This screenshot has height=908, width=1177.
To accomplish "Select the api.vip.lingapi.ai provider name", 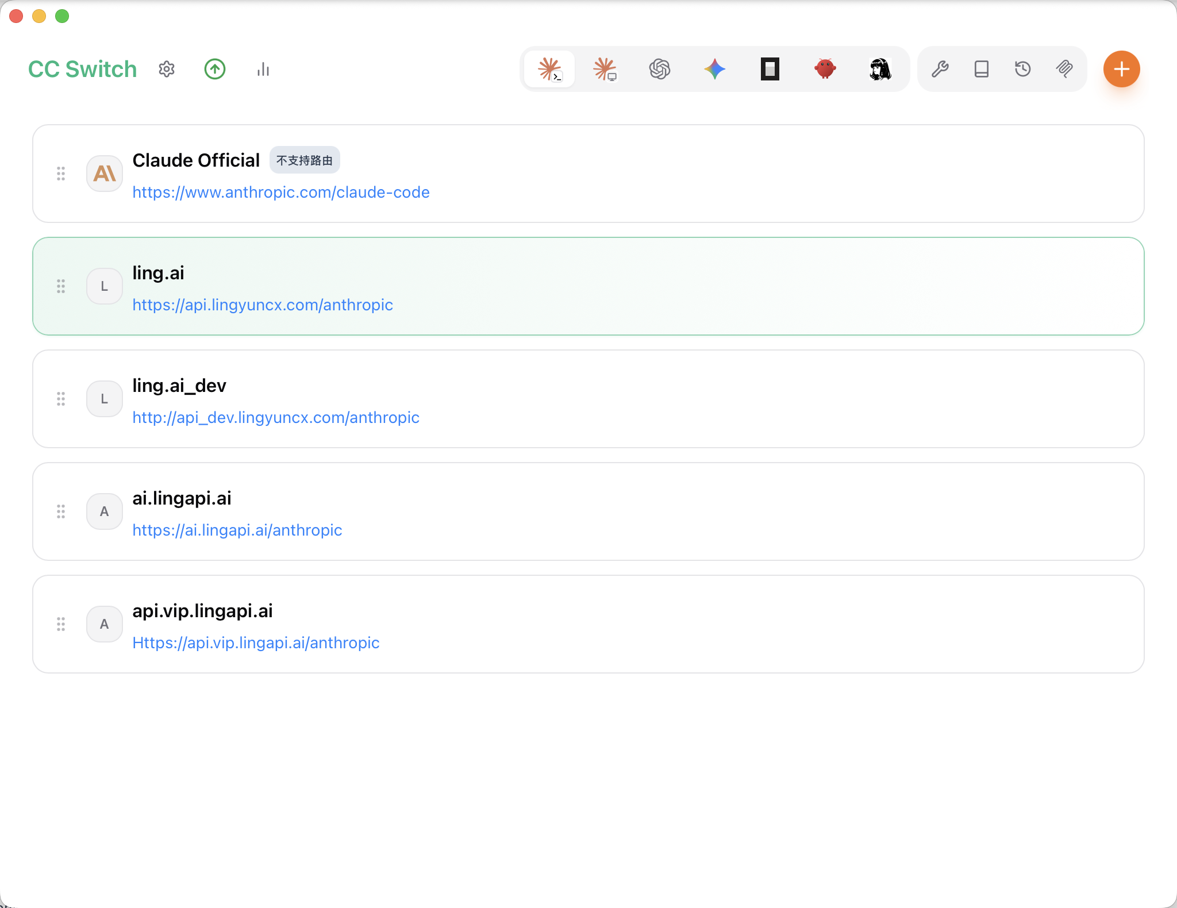I will tap(202, 611).
